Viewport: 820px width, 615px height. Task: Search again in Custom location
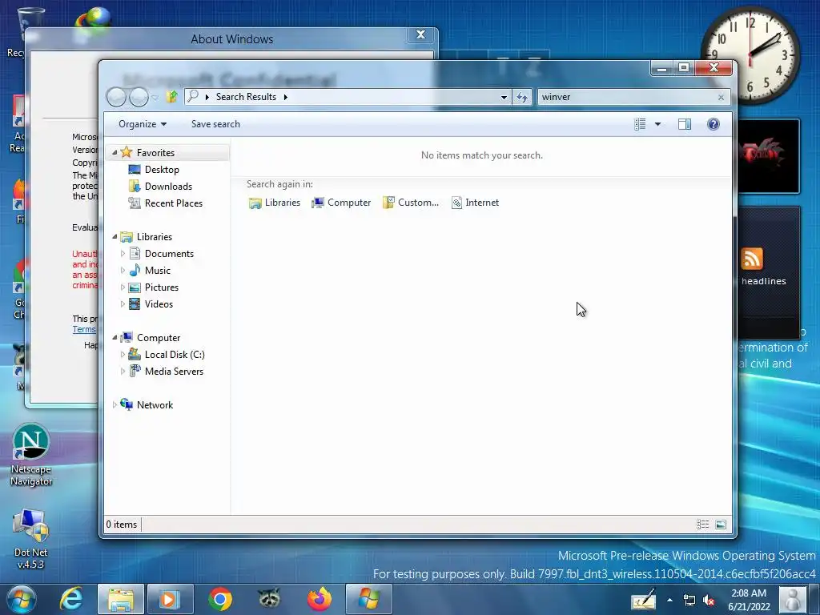click(x=411, y=203)
